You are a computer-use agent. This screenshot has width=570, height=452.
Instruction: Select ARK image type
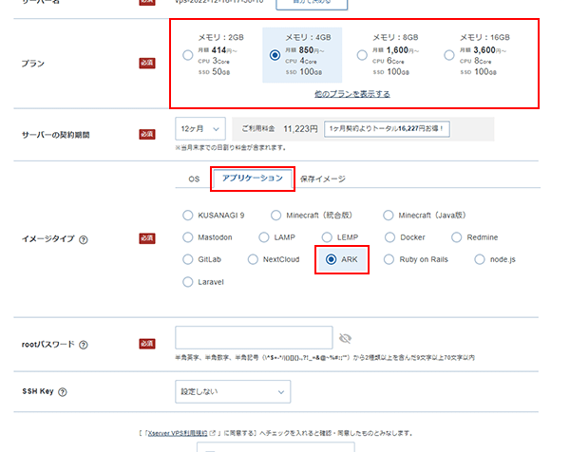331,259
